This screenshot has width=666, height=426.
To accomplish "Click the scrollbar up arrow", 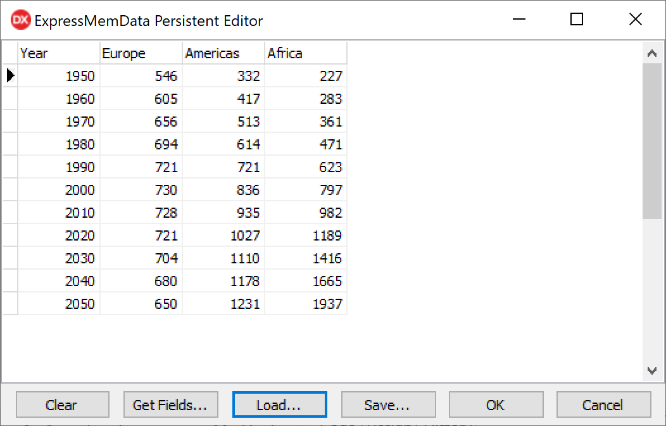I will (651, 54).
